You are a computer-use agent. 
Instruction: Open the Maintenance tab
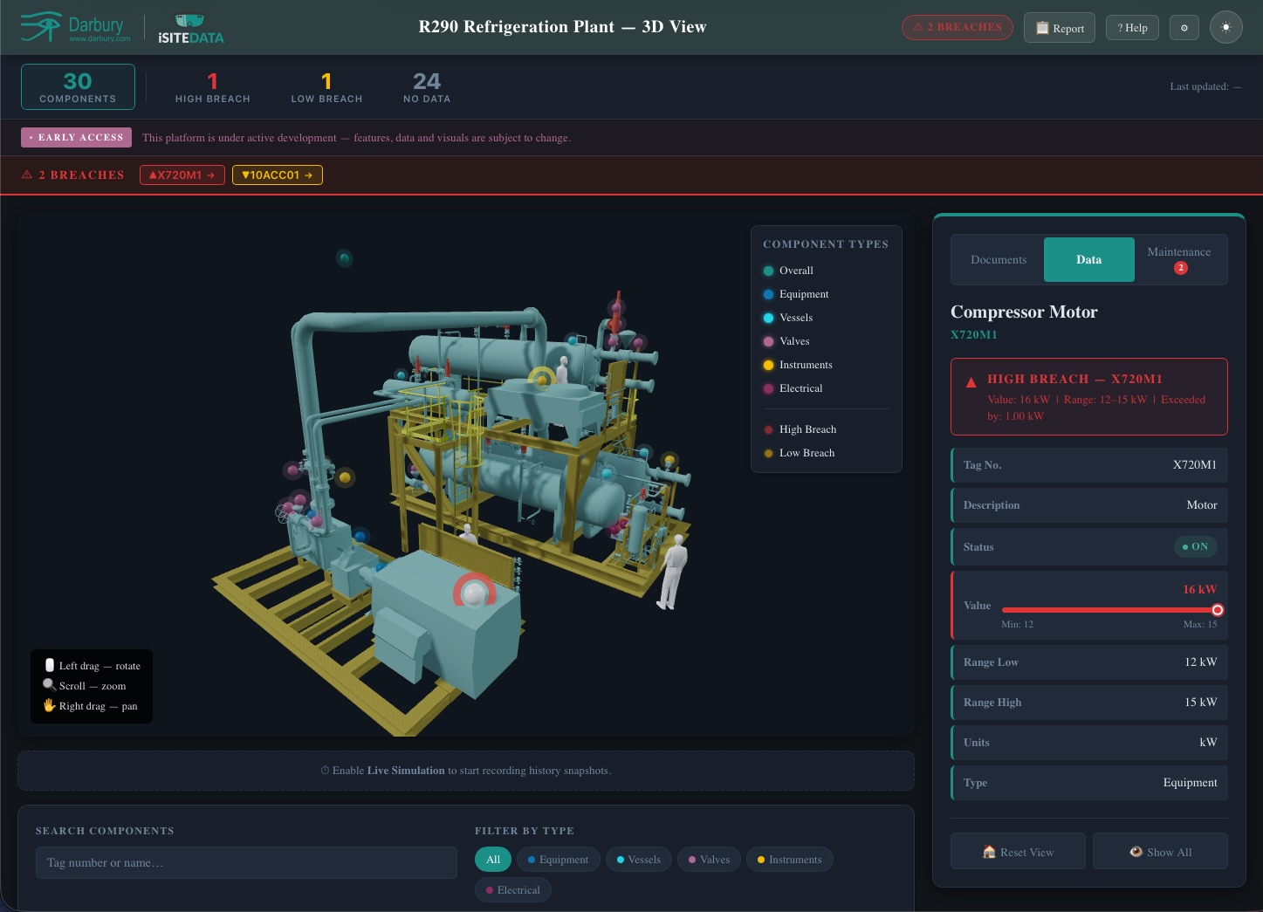tap(1179, 260)
